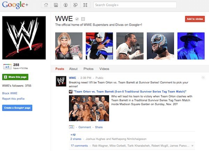Click the Block WWE link
This screenshot has width=209, height=151.
click(9, 93)
